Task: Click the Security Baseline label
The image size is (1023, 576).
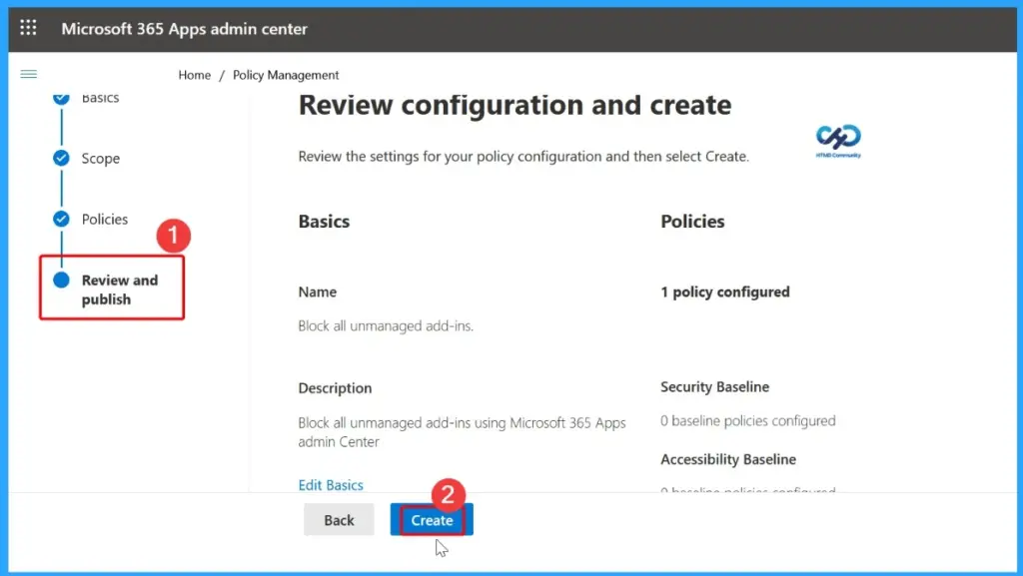Action: tap(714, 387)
